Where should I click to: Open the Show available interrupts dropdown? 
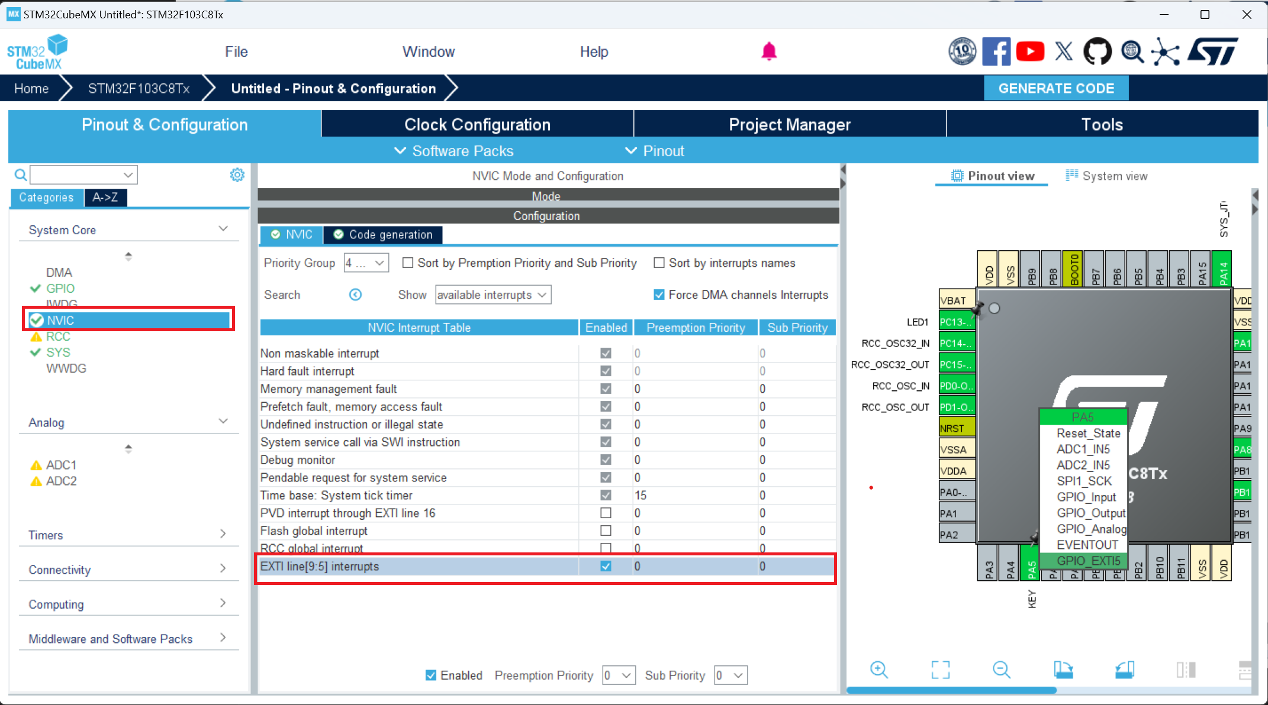[x=493, y=295]
